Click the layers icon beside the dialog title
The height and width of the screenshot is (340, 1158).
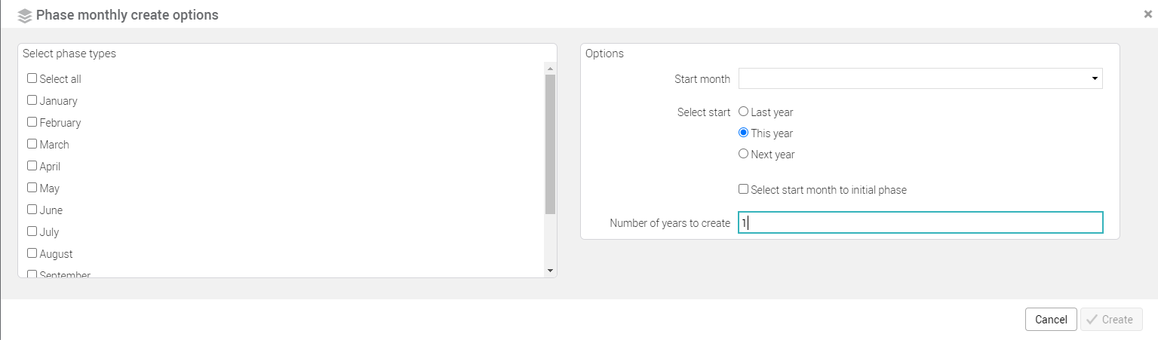(x=25, y=15)
